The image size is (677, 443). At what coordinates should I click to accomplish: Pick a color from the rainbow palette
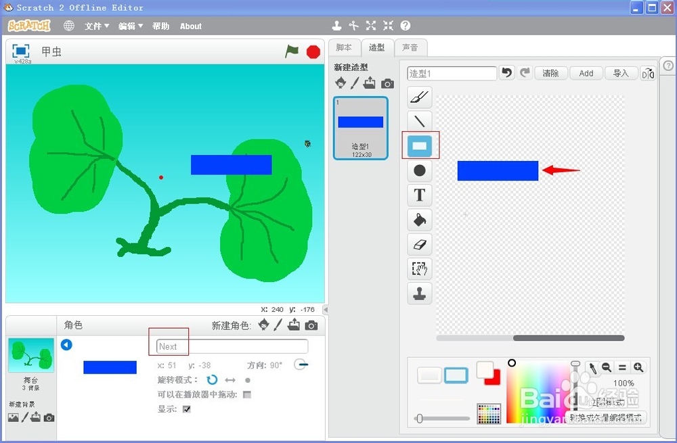[540, 392]
